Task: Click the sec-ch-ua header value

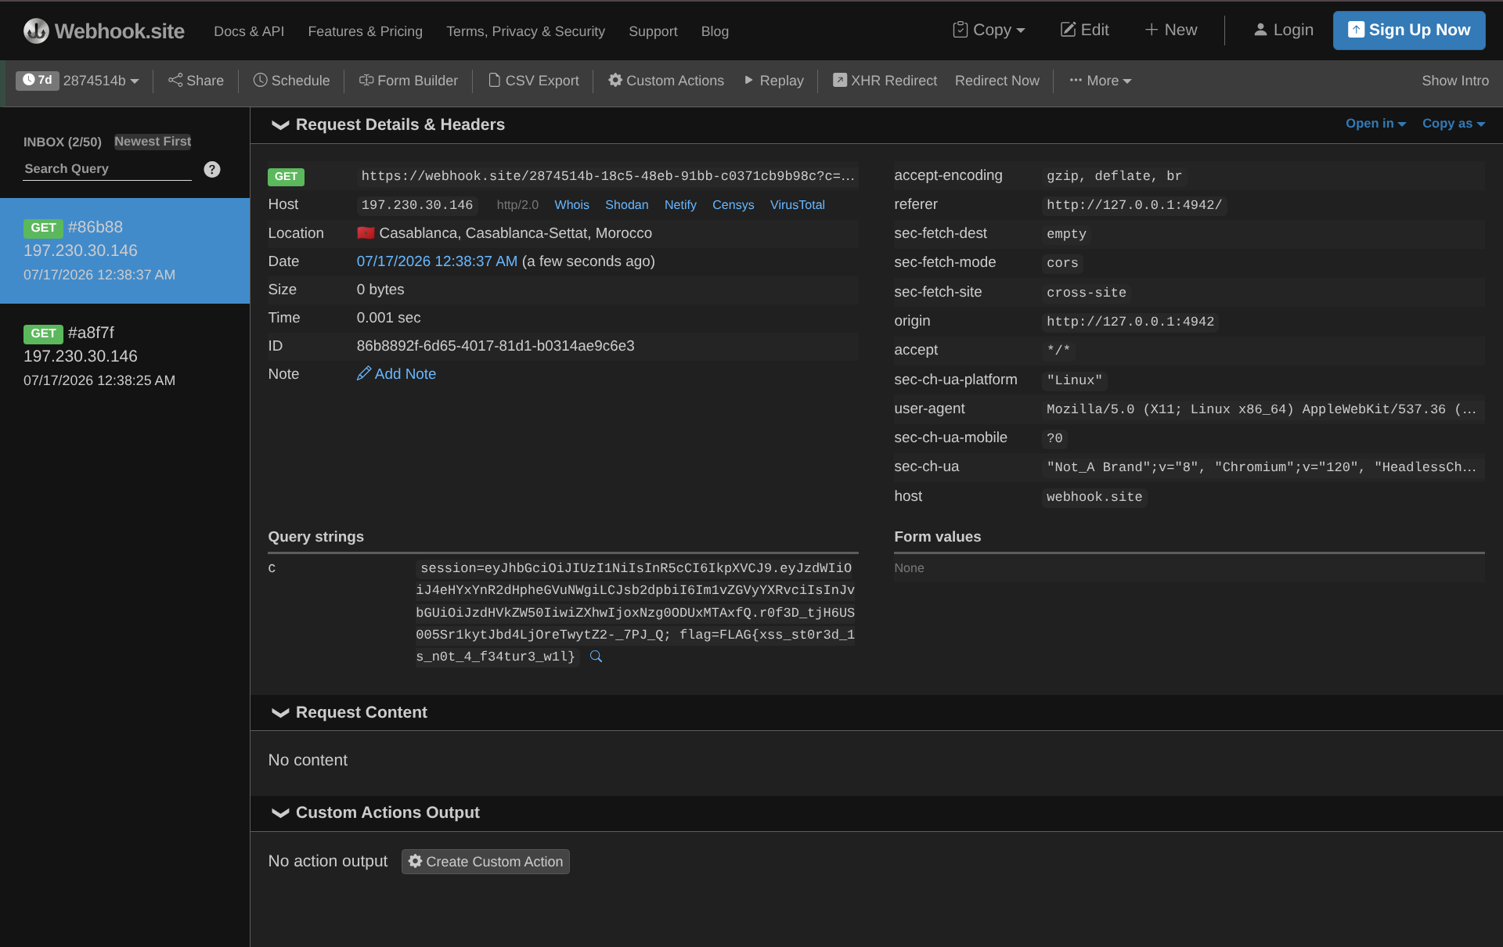Action: [1261, 467]
